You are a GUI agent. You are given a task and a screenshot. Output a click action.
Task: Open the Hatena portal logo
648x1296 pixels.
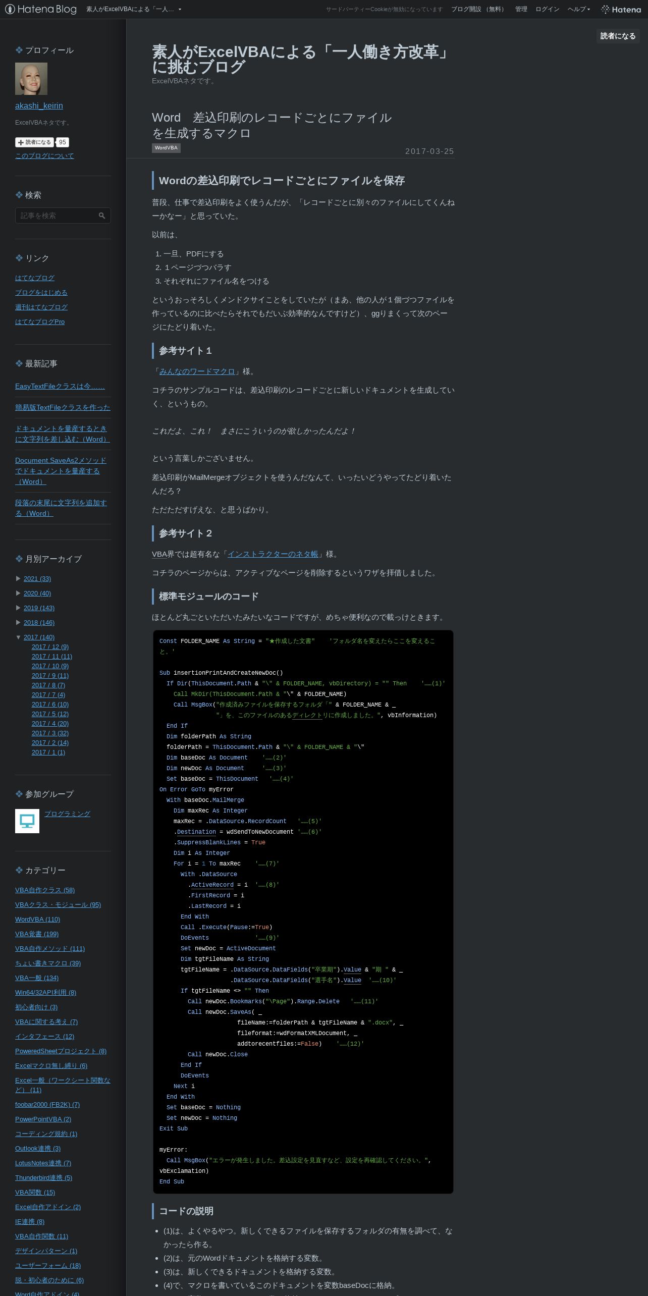point(621,9)
